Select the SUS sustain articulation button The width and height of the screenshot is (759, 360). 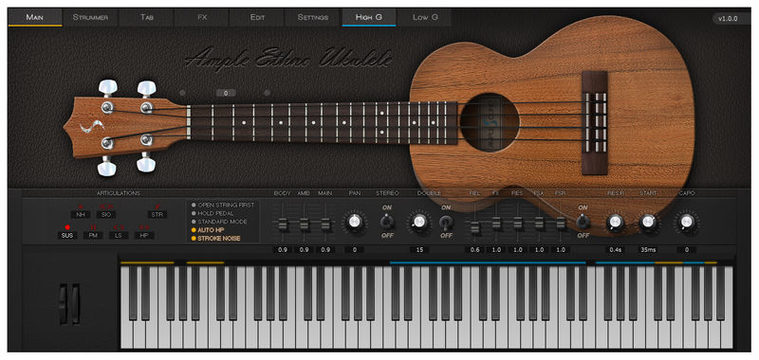point(67,235)
